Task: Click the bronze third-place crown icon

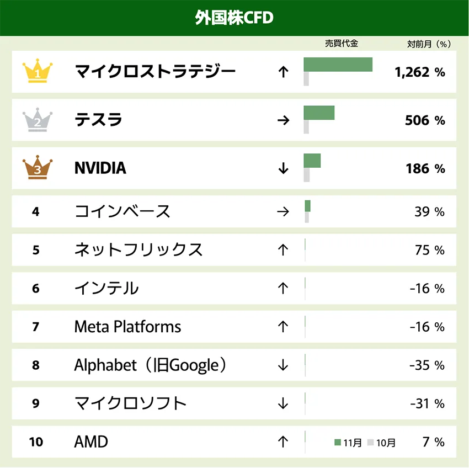Action: pos(38,168)
